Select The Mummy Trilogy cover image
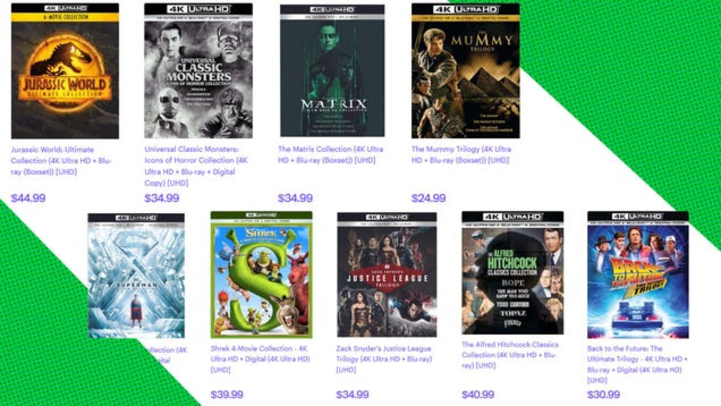The width and height of the screenshot is (721, 406). [x=466, y=71]
